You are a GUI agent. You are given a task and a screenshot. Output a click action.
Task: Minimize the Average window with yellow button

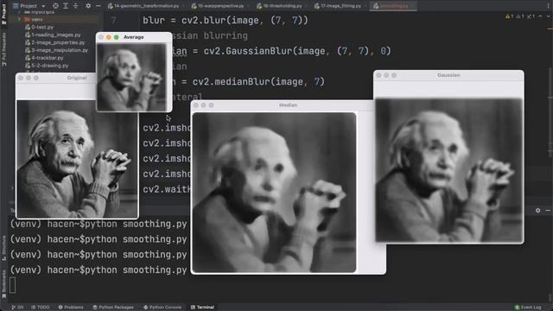(x=109, y=37)
